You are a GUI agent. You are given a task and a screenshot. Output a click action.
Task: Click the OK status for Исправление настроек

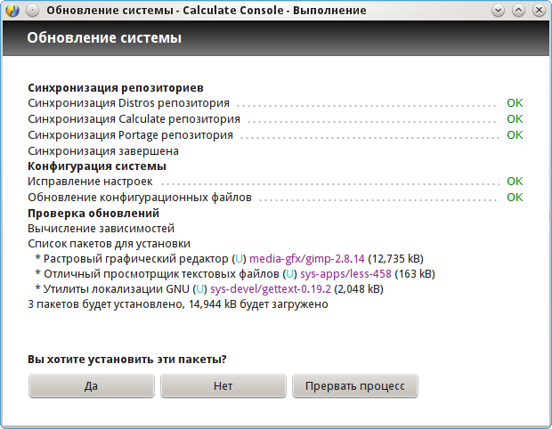(515, 182)
